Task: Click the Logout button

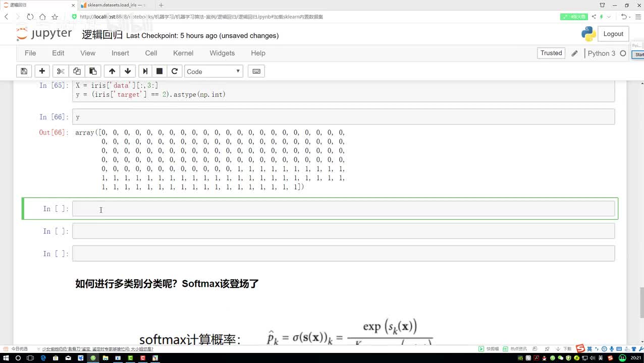Action: click(613, 34)
